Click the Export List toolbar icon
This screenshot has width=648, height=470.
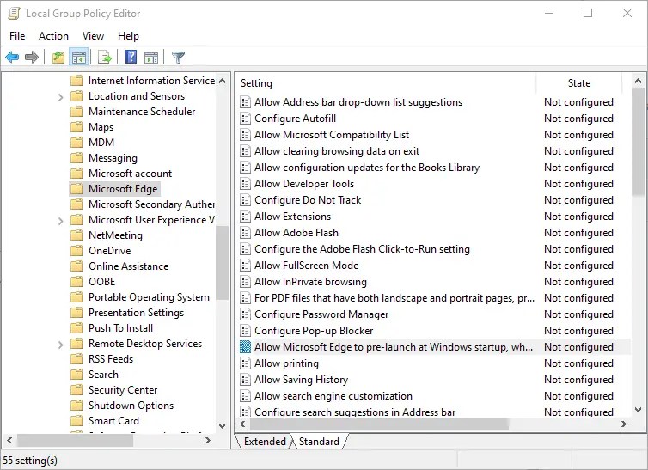(x=105, y=57)
